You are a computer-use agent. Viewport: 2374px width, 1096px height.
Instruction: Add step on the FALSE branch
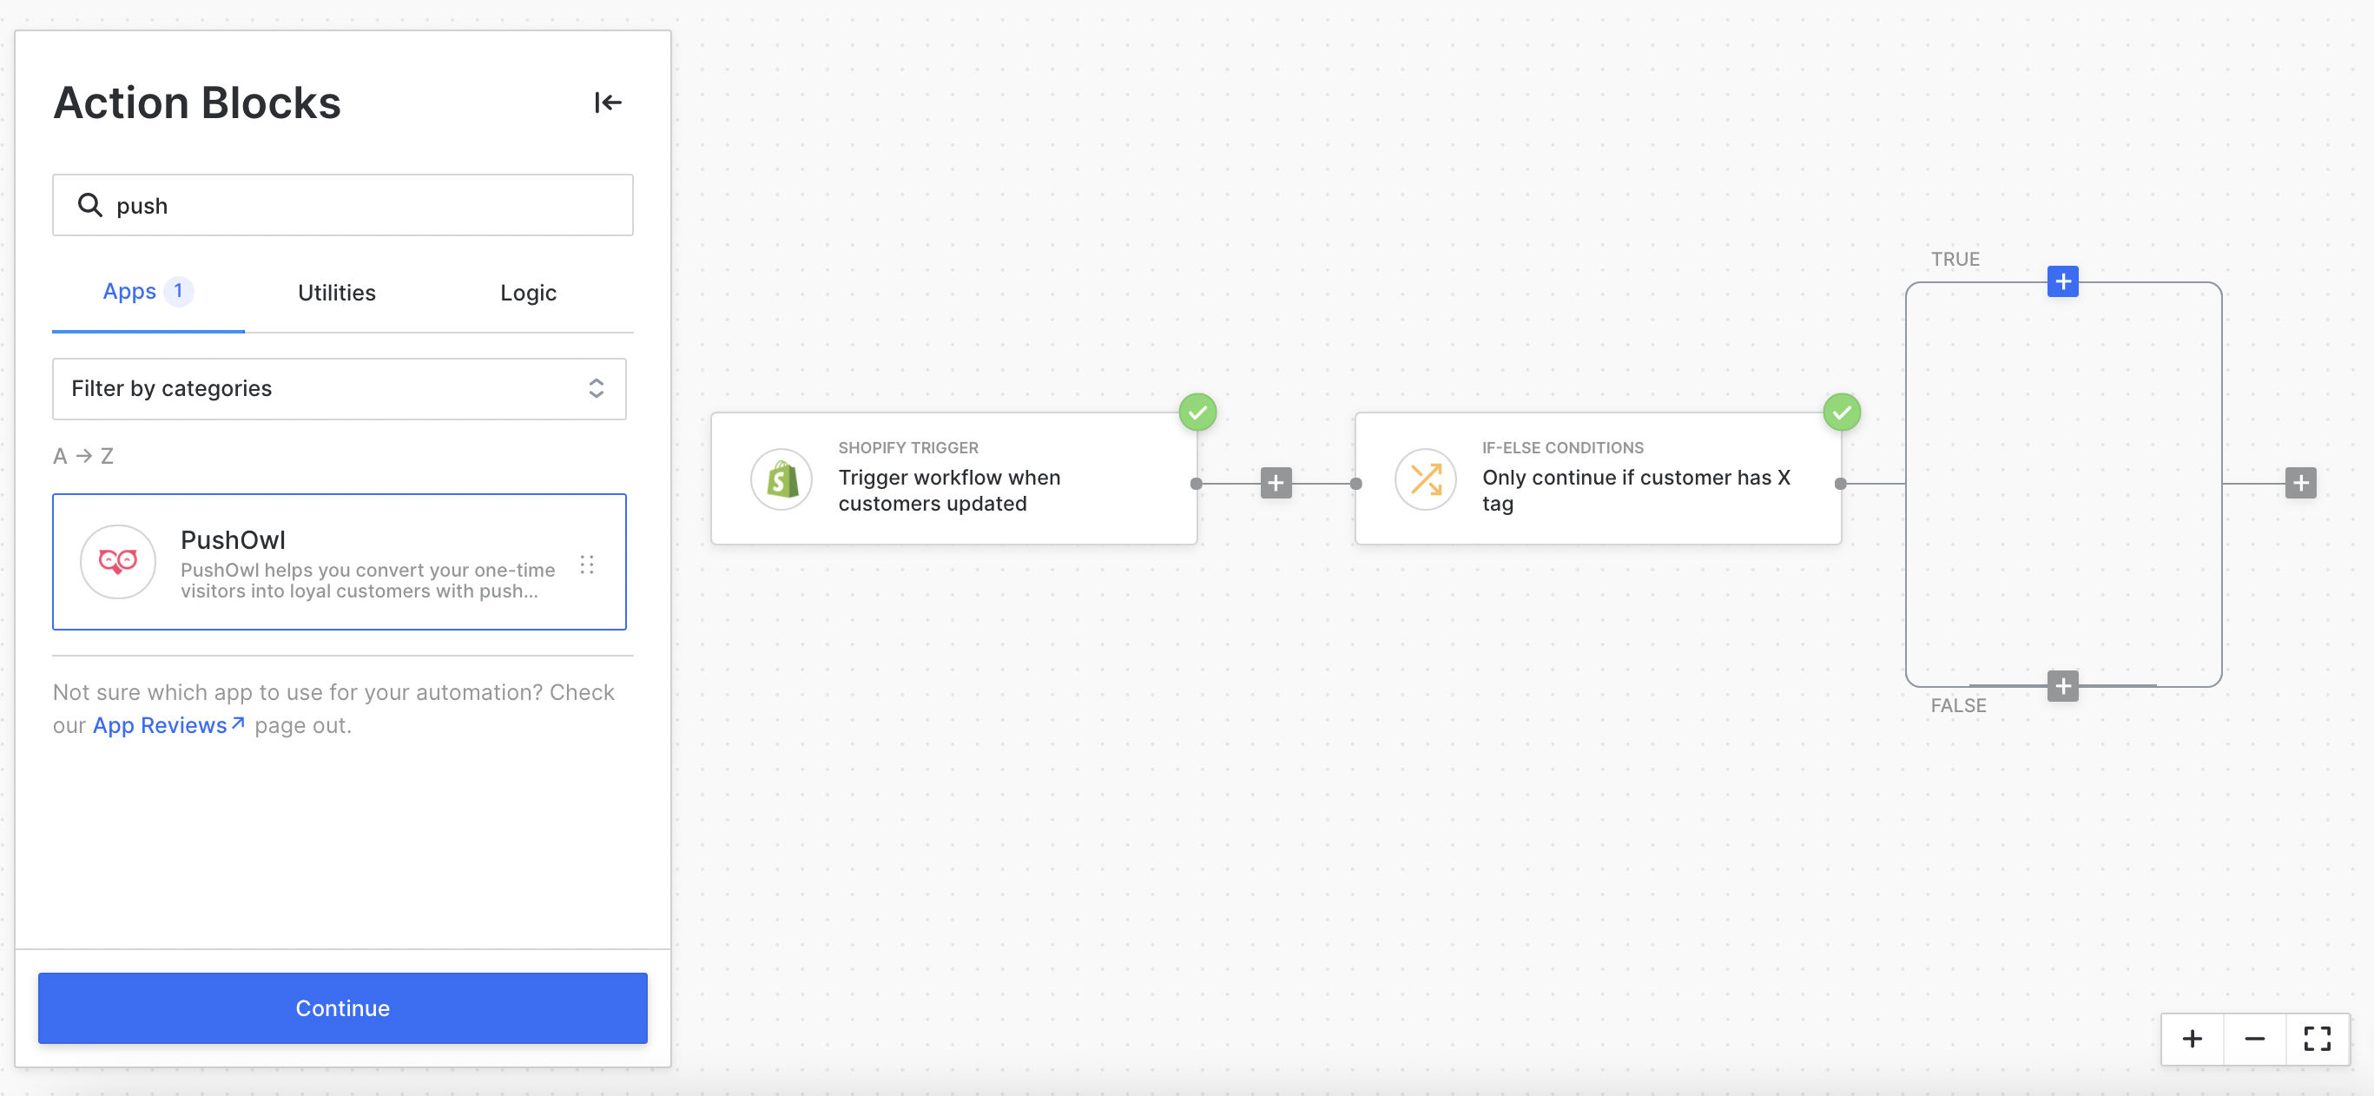(x=2062, y=686)
